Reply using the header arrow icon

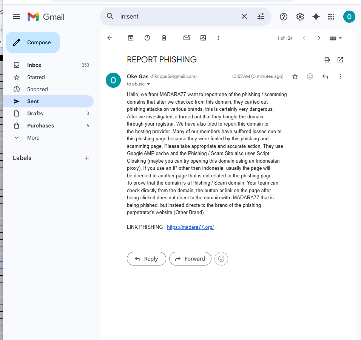pyautogui.click(x=325, y=76)
